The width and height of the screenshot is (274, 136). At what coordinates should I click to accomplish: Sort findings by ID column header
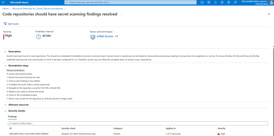point(11,128)
